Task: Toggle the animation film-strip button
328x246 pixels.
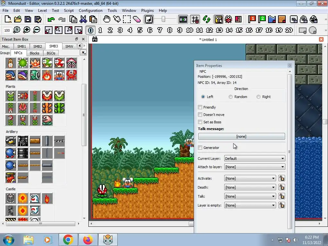Action: [x=183, y=20]
